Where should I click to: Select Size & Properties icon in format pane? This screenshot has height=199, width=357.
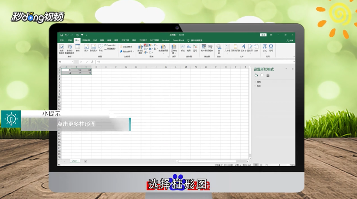click(x=268, y=75)
